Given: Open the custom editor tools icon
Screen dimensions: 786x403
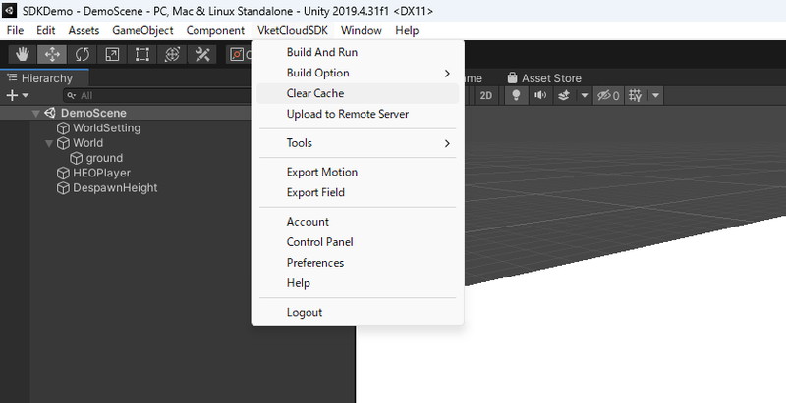Looking at the screenshot, I should pyautogui.click(x=203, y=54).
